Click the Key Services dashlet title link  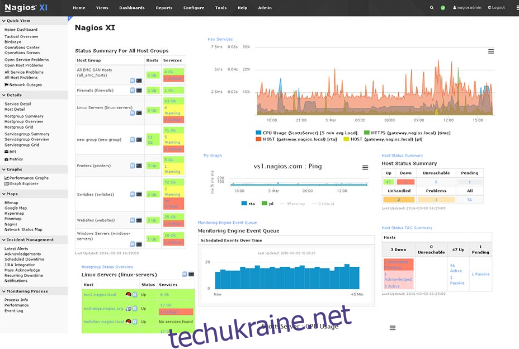(x=220, y=39)
